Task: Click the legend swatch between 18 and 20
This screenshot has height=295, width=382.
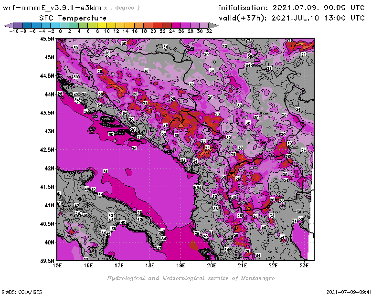Action: (x=148, y=25)
